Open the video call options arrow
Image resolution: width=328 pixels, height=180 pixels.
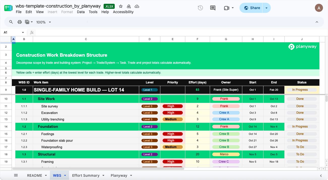point(233,8)
